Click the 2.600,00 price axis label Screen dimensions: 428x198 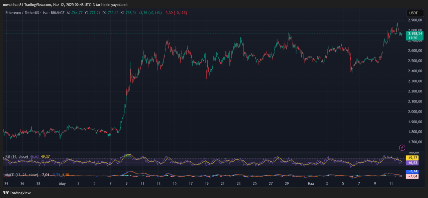(x=415, y=51)
